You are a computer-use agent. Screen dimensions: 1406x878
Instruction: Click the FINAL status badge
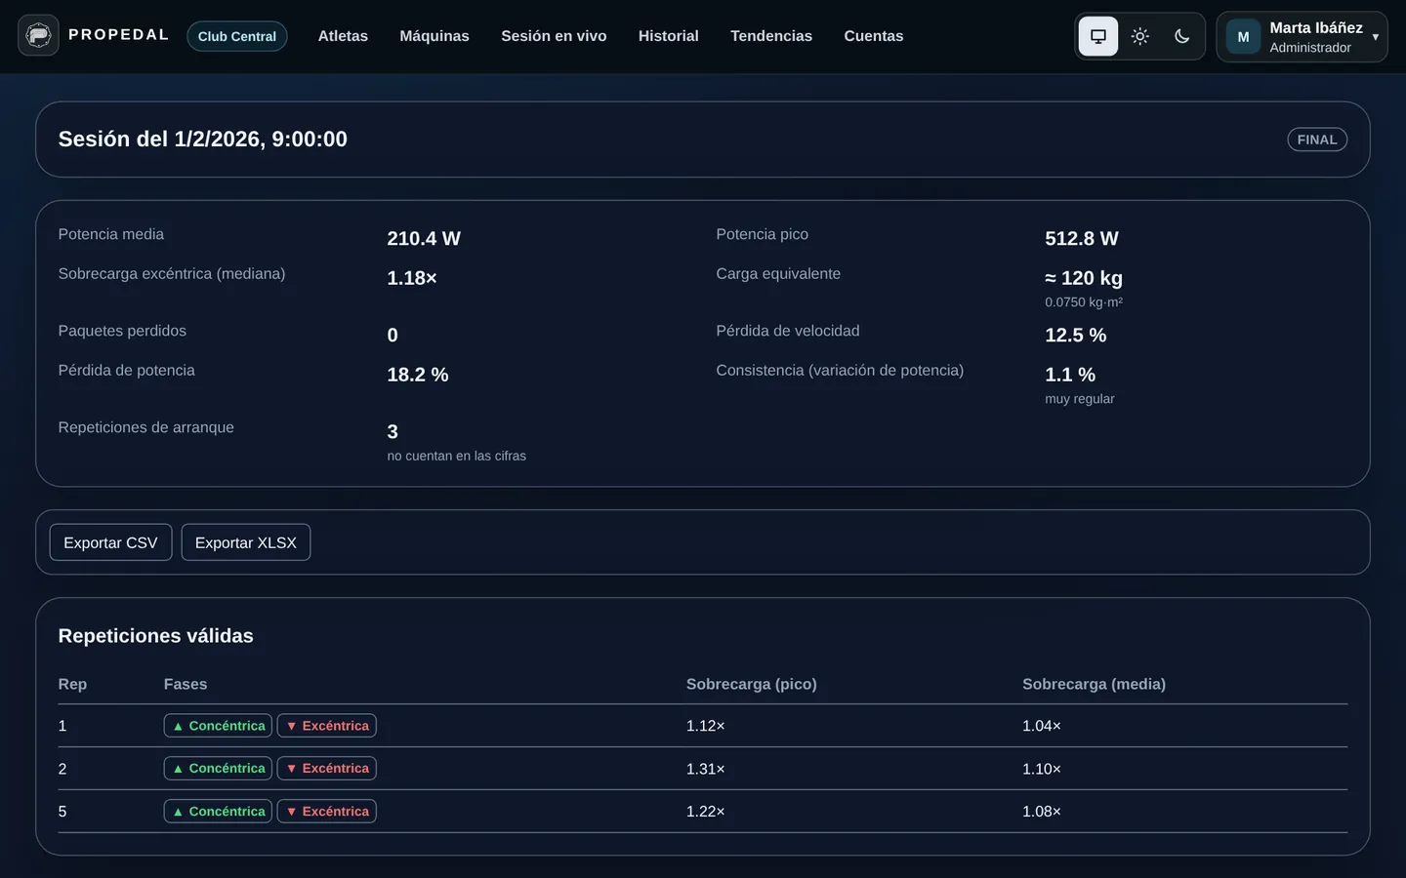[x=1317, y=140]
